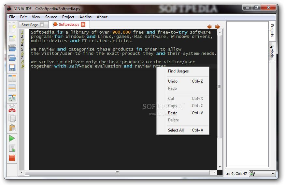Click the back navigation arrow icon
285x186 pixels.
tap(209, 27)
